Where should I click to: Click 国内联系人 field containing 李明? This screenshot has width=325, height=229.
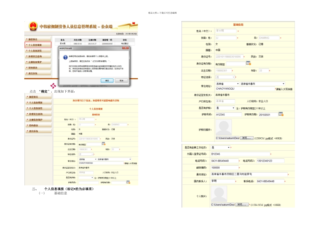point(223,181)
